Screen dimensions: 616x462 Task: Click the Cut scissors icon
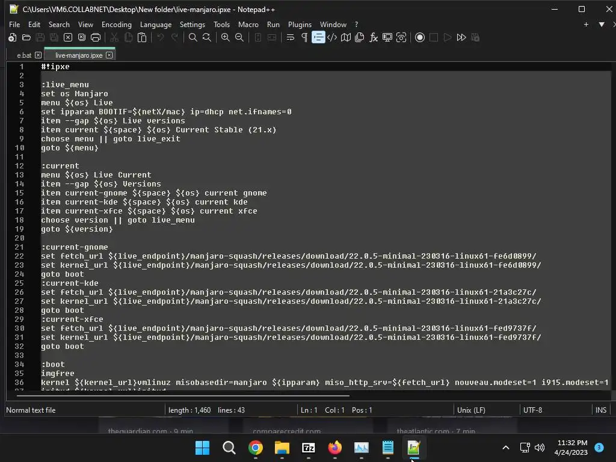114,37
